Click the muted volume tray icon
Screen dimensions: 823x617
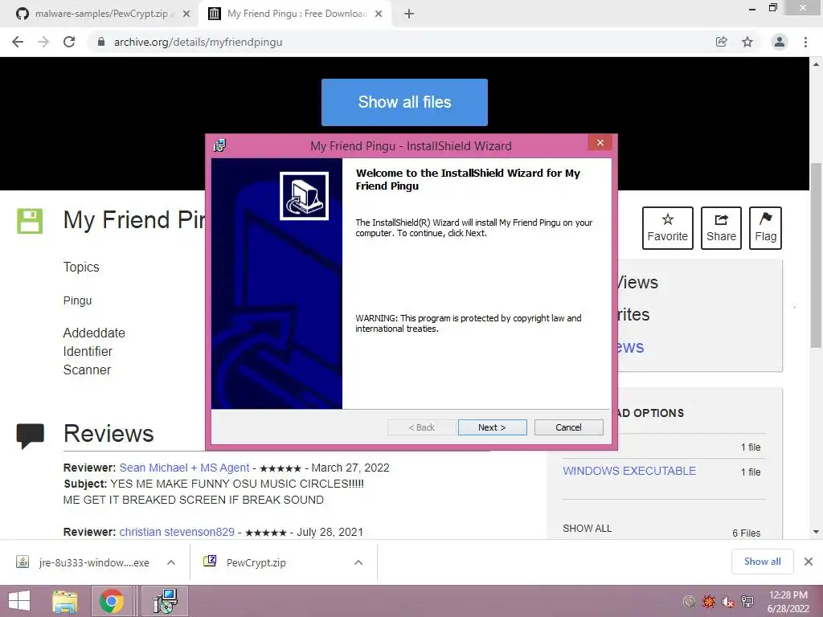click(728, 601)
